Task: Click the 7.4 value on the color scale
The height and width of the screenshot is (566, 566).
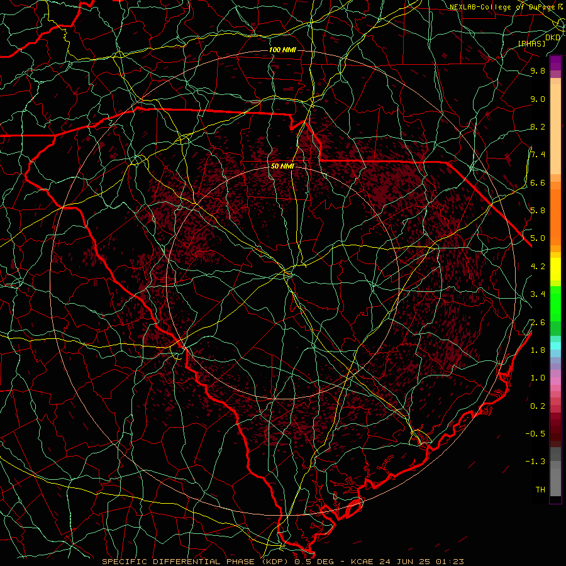Action: pos(538,155)
